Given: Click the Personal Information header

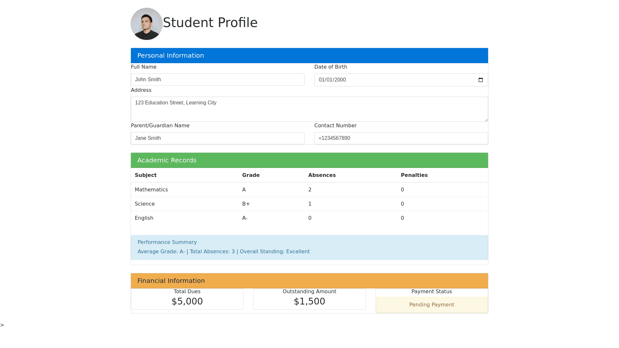Looking at the screenshot, I should tap(309, 55).
